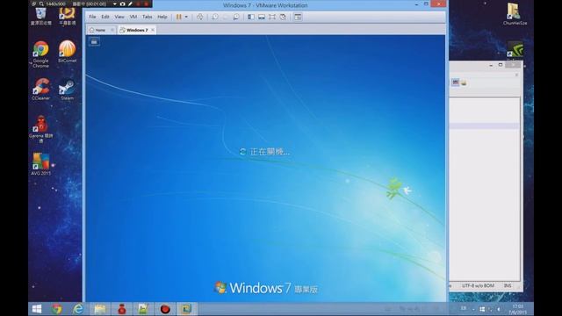Viewport: 562px width, 316px height.
Task: Open the Tabs menu
Action: coord(148,17)
